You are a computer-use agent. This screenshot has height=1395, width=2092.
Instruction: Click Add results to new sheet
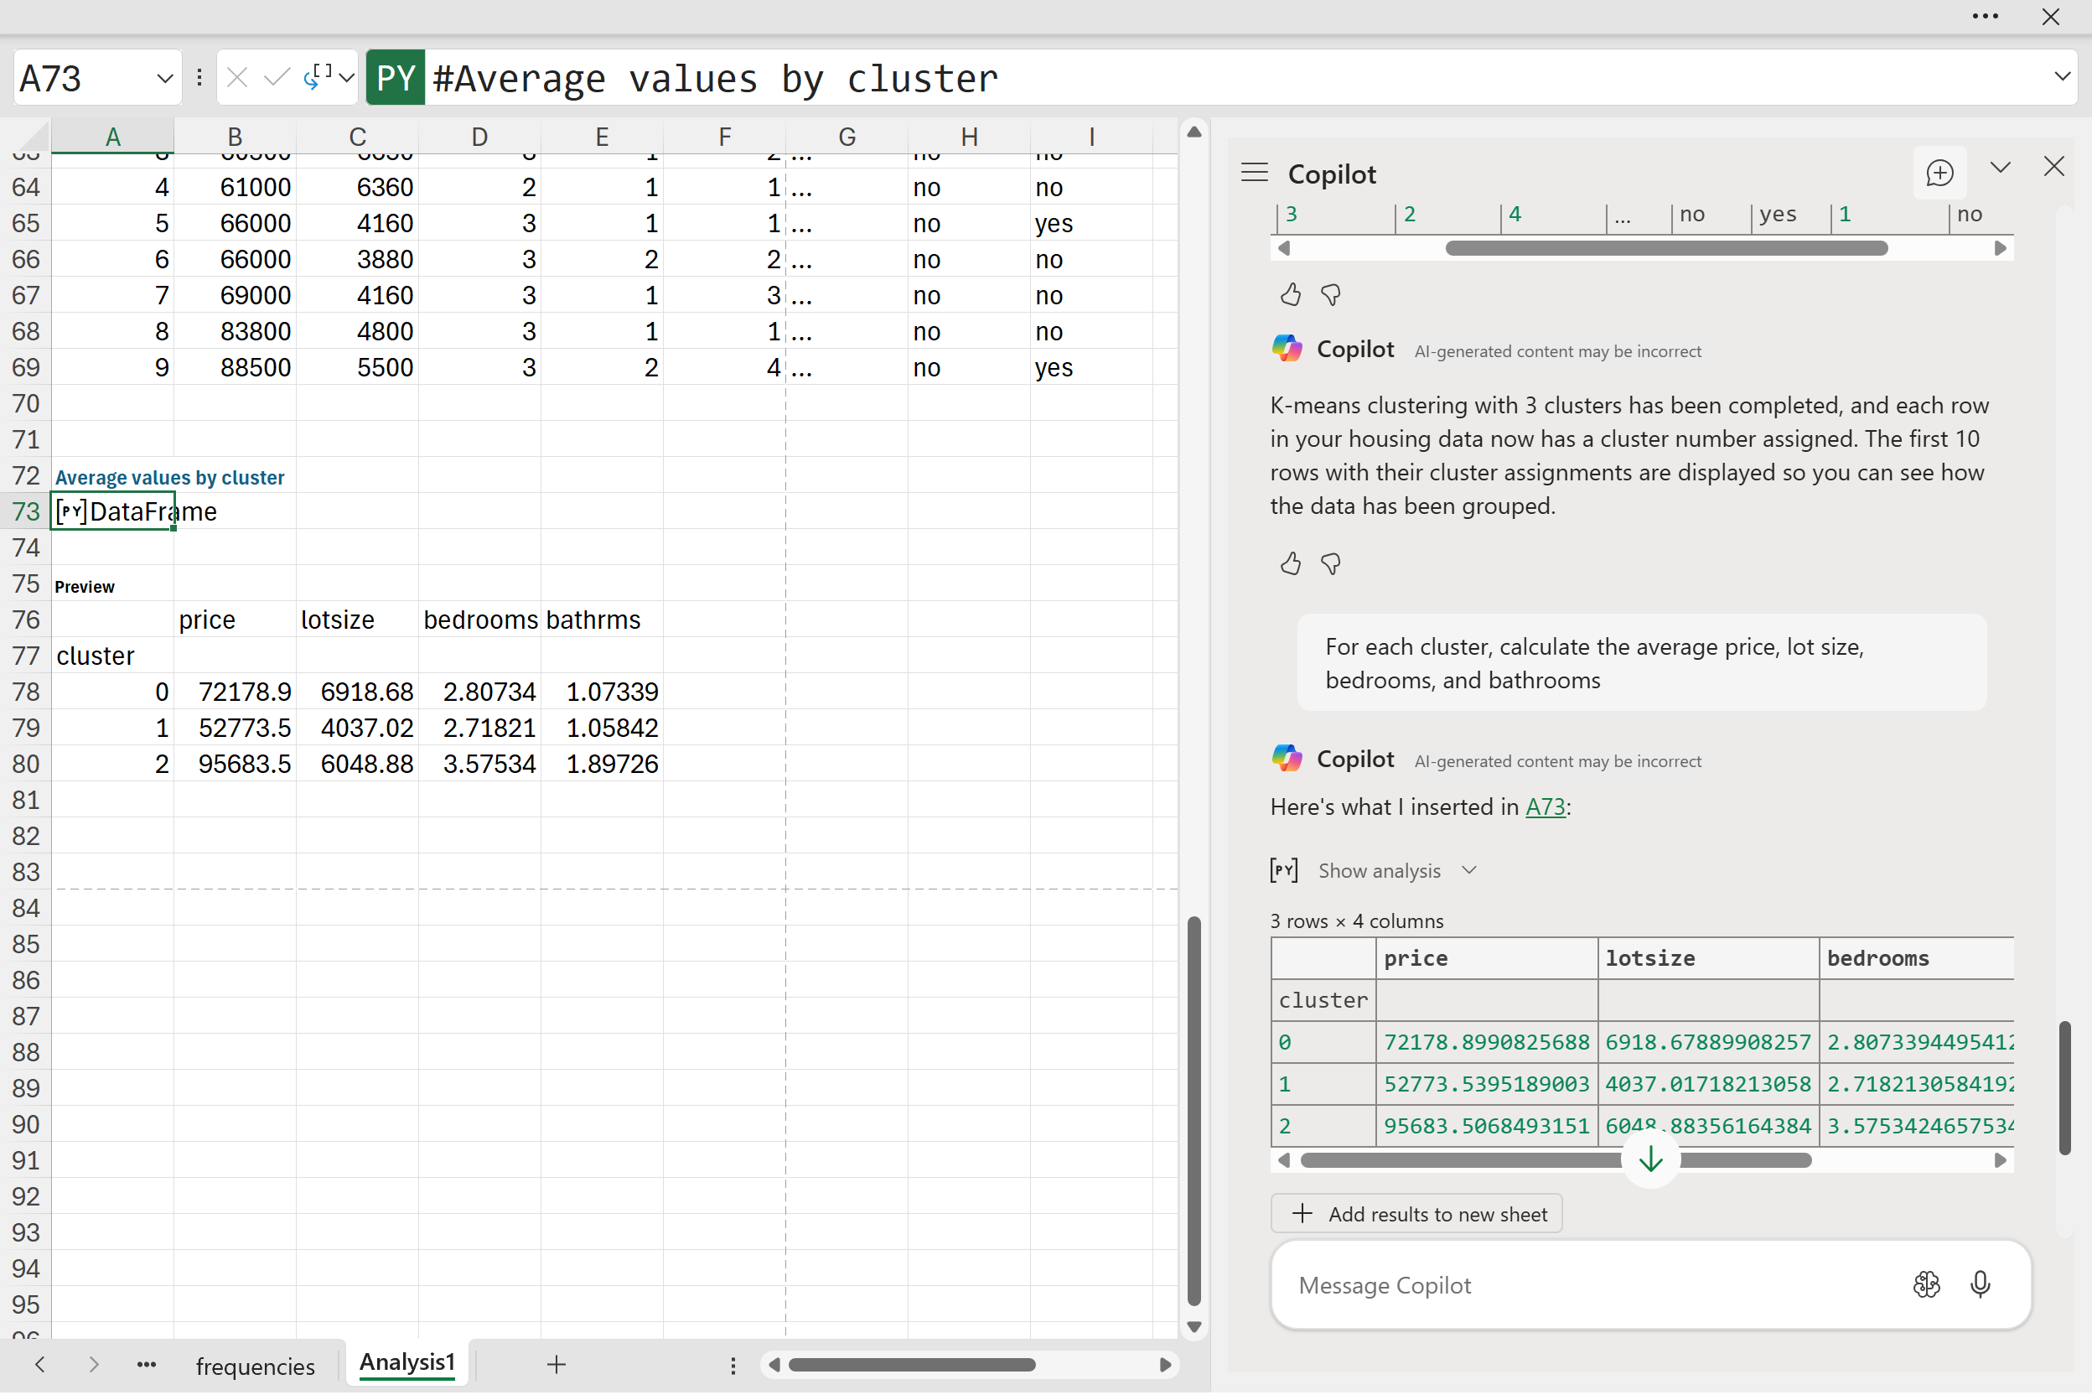pyautogui.click(x=1416, y=1214)
